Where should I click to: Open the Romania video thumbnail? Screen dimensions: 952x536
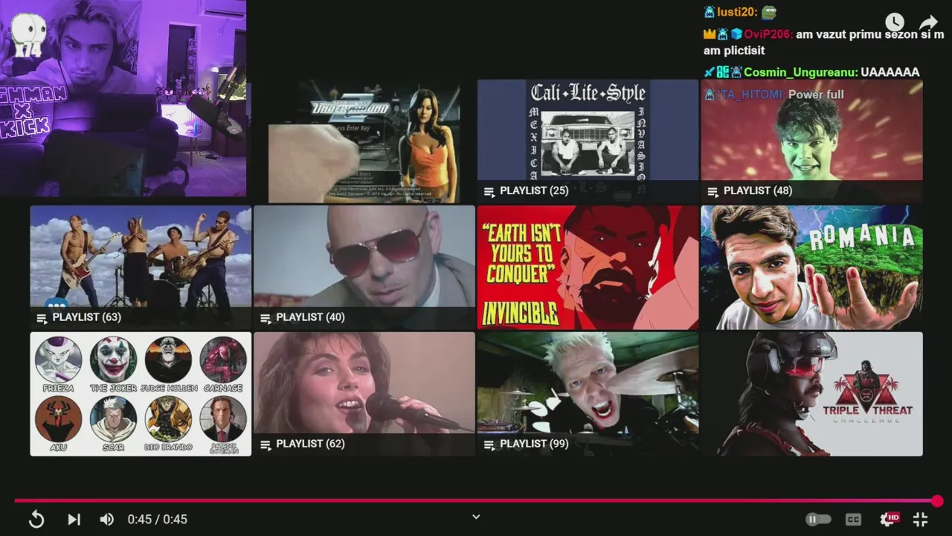pos(811,267)
